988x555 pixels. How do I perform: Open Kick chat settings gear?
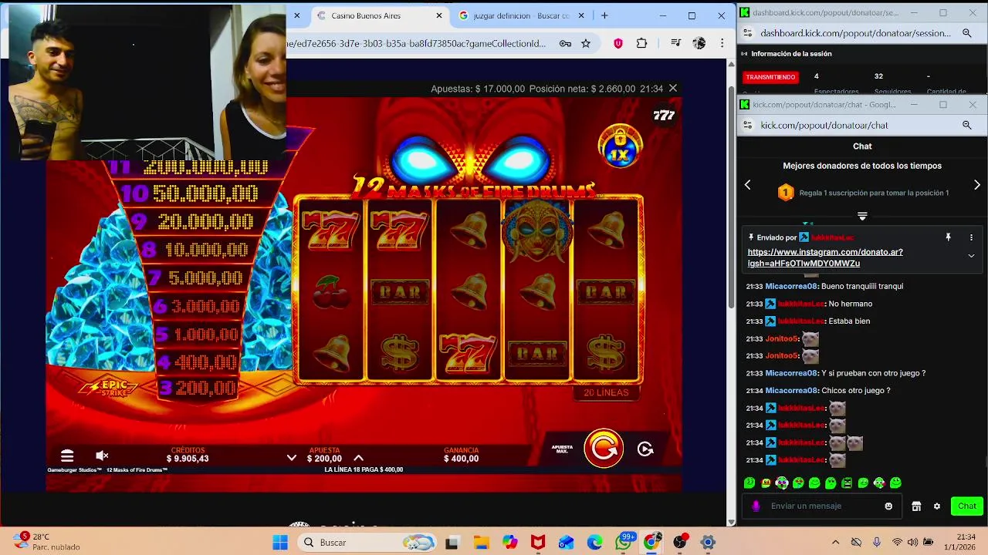tap(937, 506)
